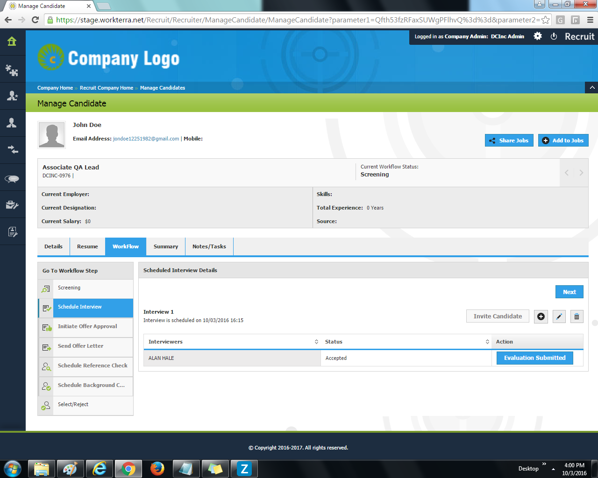Open settings gear icon in header
This screenshot has width=598, height=478.
538,36
